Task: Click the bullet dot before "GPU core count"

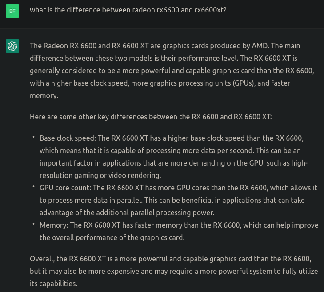Action: pyautogui.click(x=33, y=187)
